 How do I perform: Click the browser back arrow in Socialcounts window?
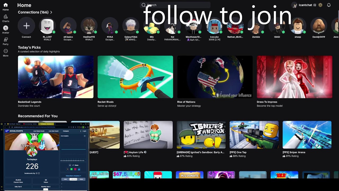coord(5,127)
